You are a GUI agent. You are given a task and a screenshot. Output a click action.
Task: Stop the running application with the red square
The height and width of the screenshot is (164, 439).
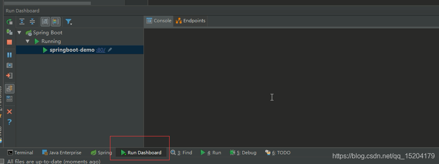point(10,42)
